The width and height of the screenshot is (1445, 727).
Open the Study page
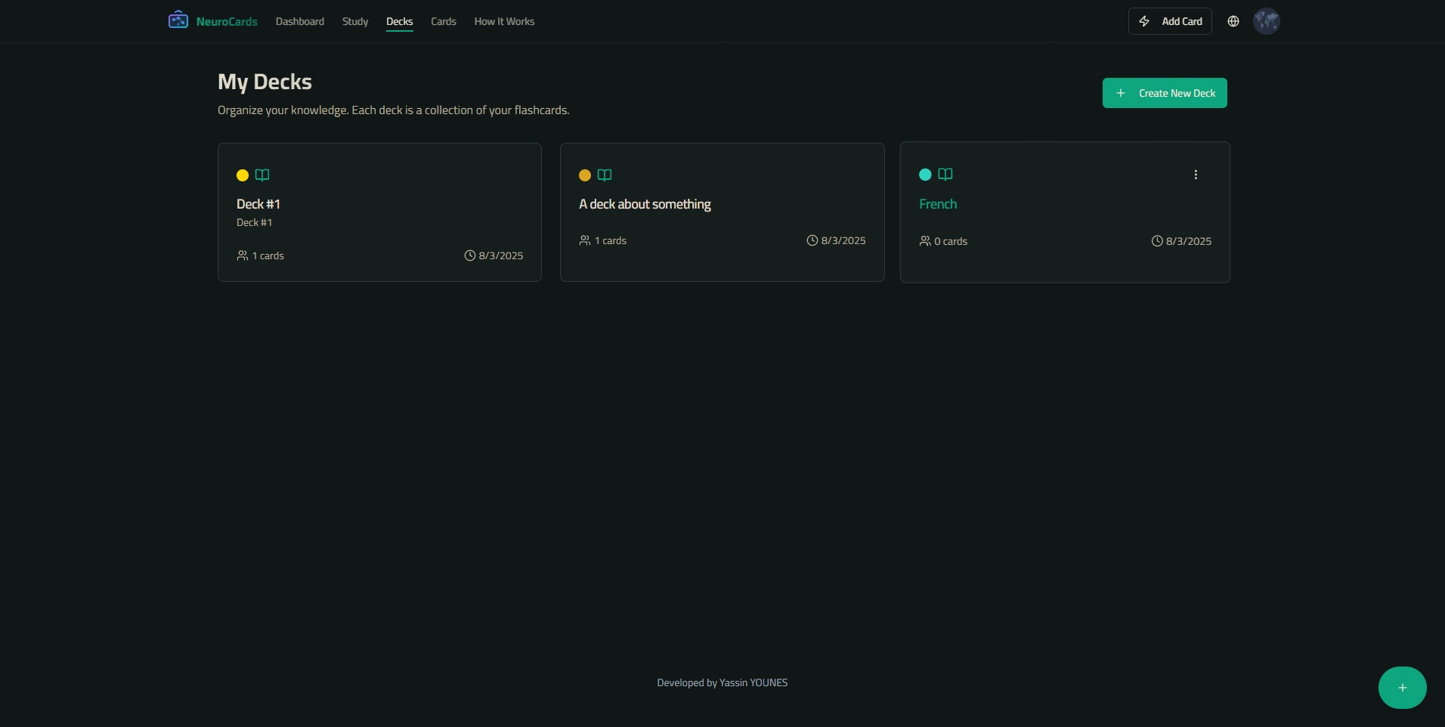point(355,21)
